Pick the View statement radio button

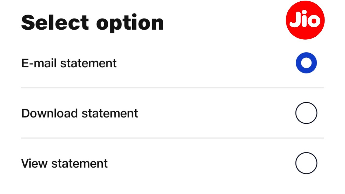click(x=306, y=163)
